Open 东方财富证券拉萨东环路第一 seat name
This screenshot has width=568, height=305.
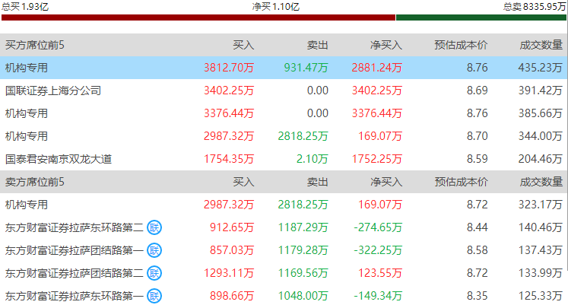click(x=75, y=296)
